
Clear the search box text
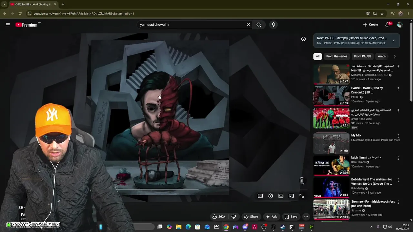[248, 24]
